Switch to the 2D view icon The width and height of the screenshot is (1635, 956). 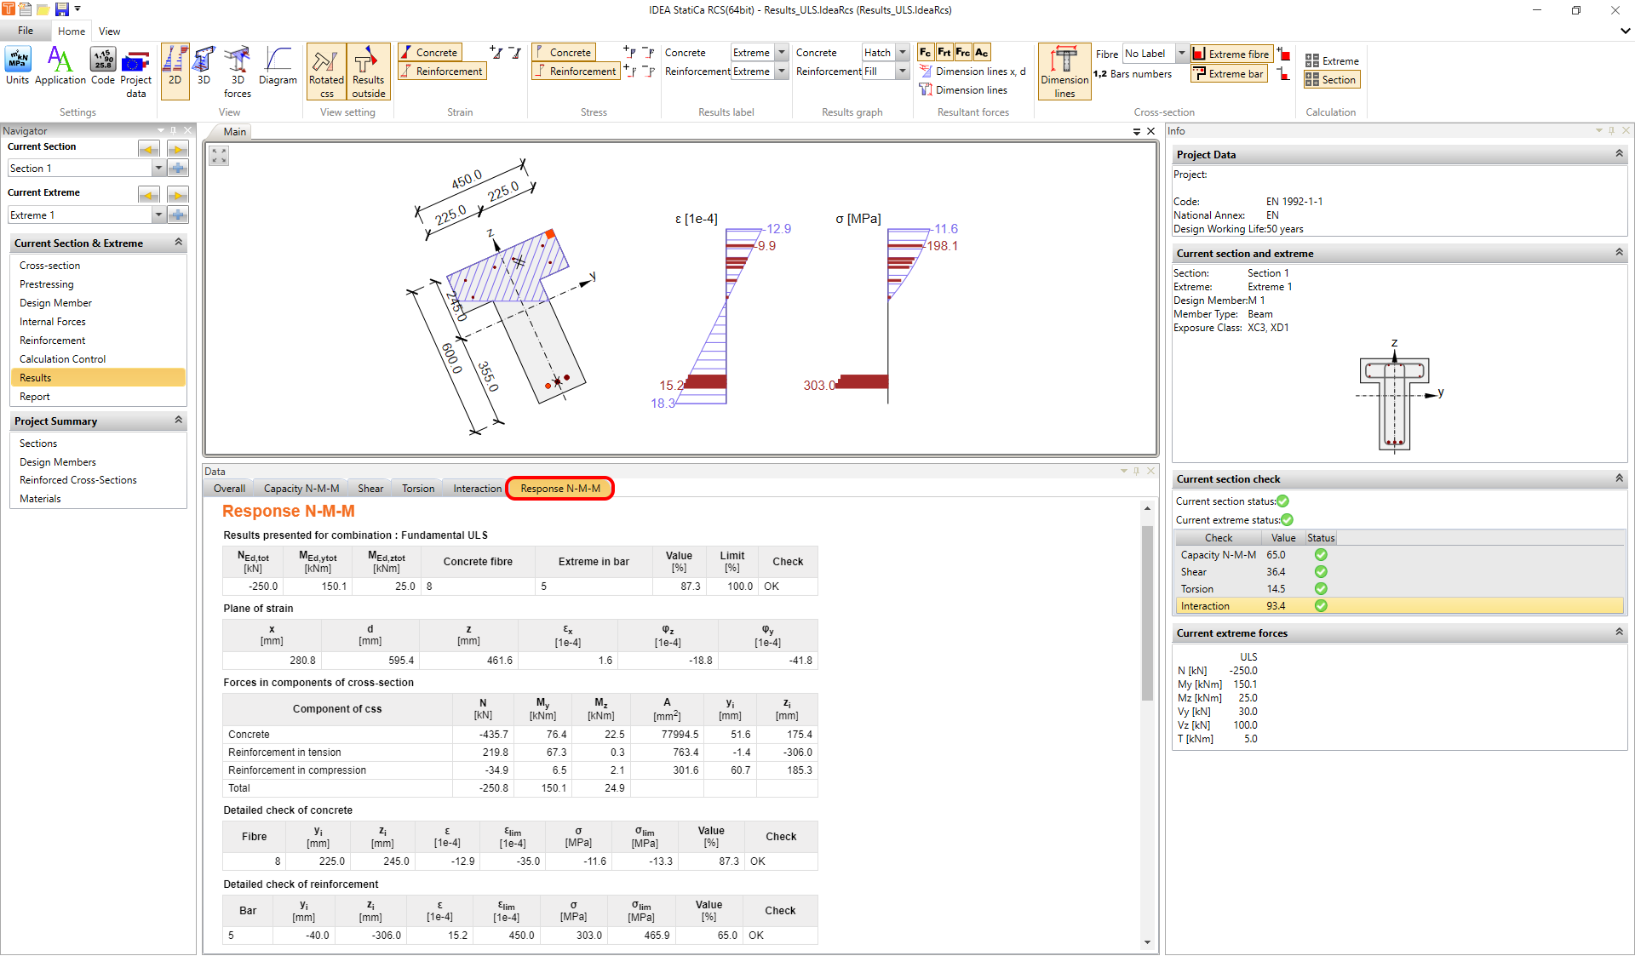pos(175,72)
